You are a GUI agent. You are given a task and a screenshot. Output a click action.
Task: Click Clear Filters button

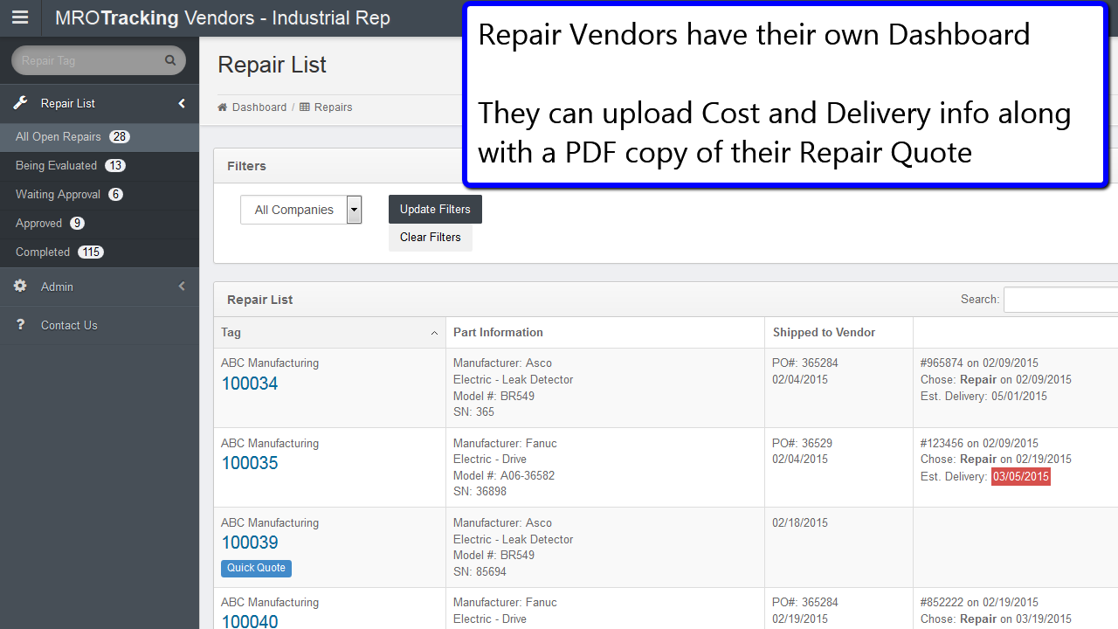coord(431,237)
